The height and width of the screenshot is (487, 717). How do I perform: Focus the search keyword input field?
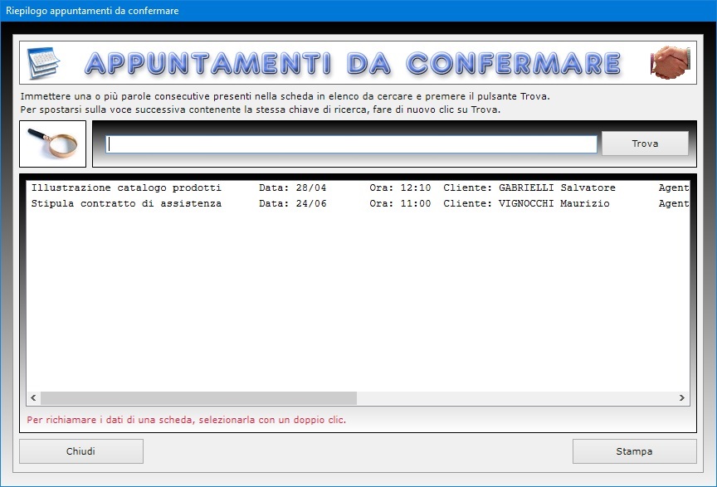(x=351, y=144)
